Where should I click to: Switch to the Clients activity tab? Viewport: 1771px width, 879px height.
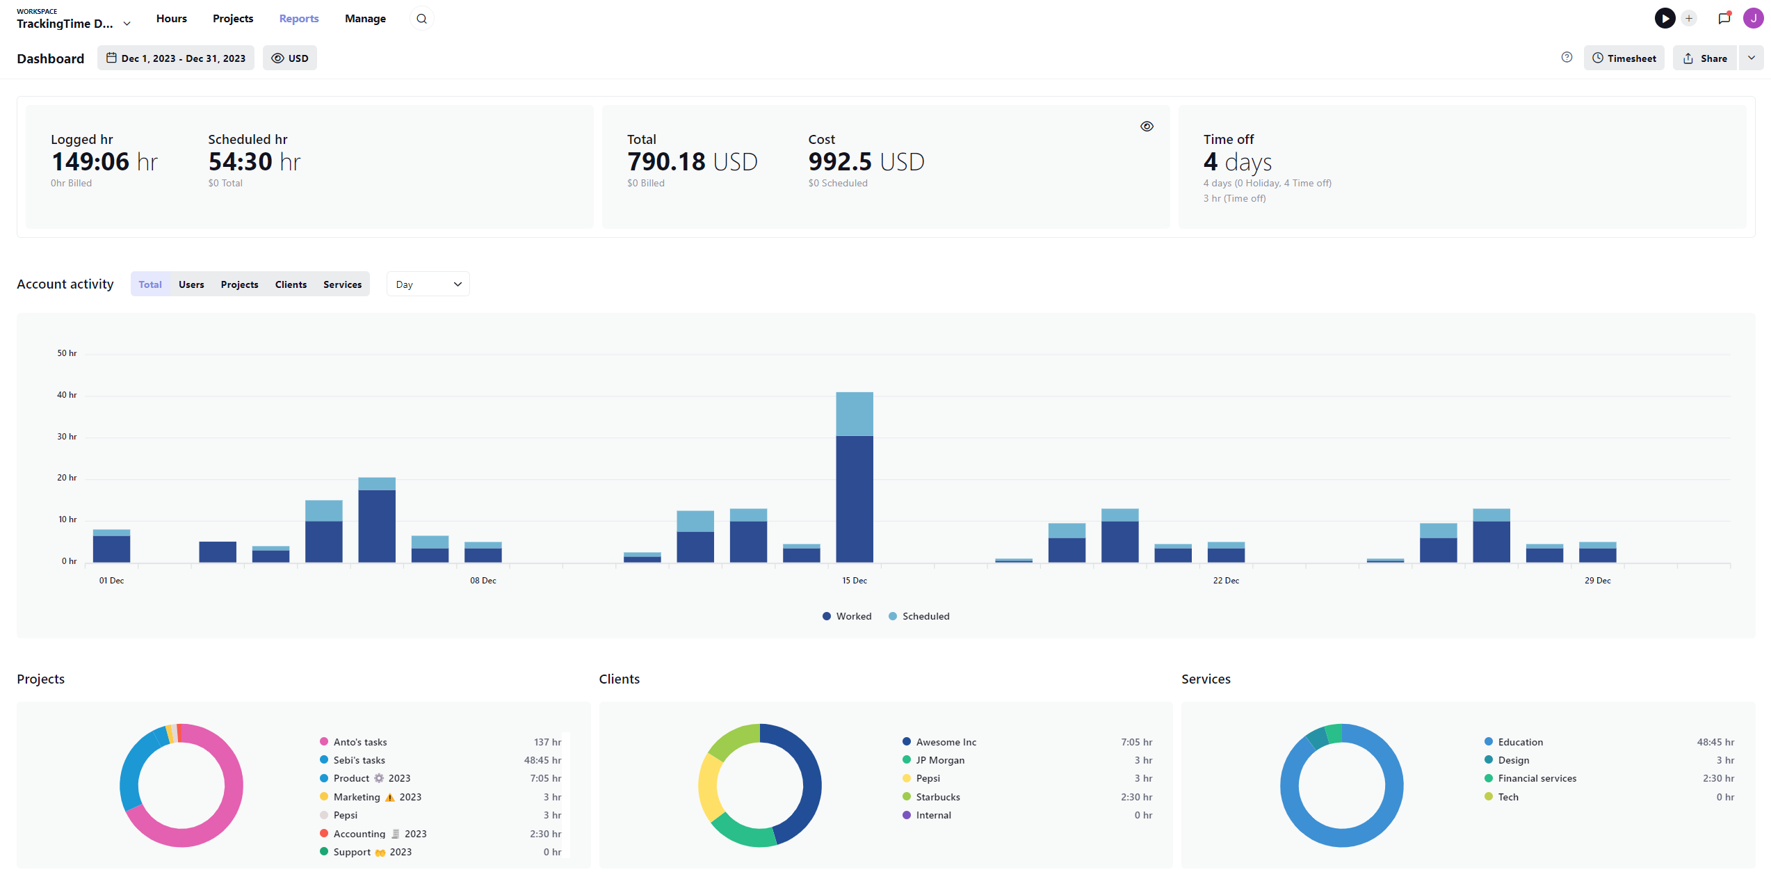click(x=291, y=284)
